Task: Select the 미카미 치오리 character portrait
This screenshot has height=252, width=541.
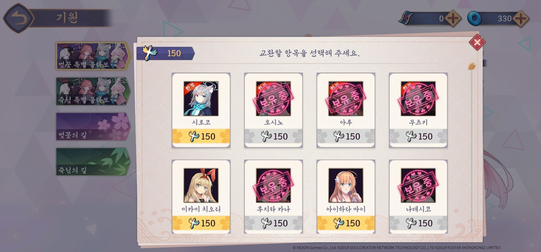Action: [x=201, y=185]
